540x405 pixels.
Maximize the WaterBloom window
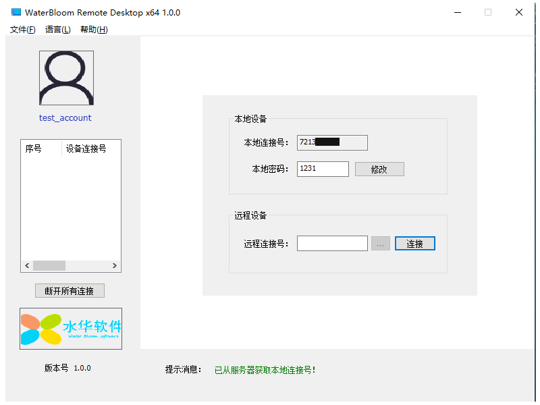pos(488,12)
